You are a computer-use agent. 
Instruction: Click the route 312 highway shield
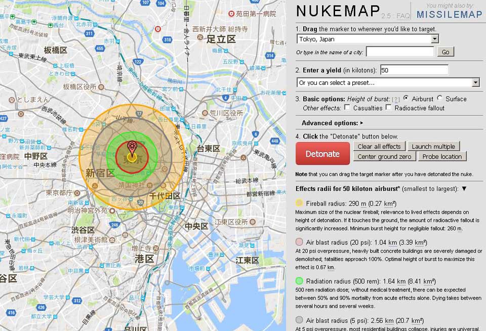(x=77, y=300)
